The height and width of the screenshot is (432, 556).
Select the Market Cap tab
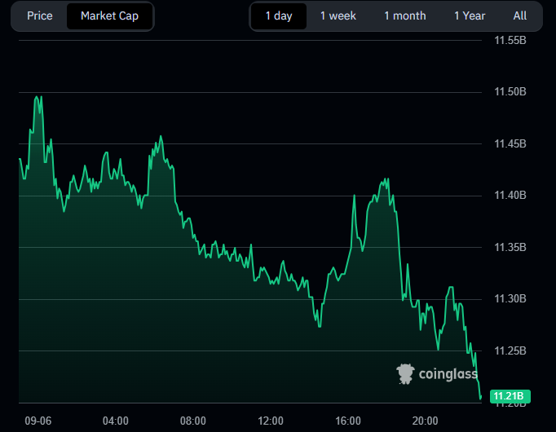[109, 16]
